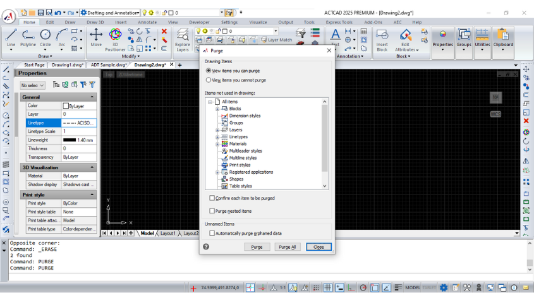
Task: Collapse the General properties section
Action: pyautogui.click(x=92, y=97)
